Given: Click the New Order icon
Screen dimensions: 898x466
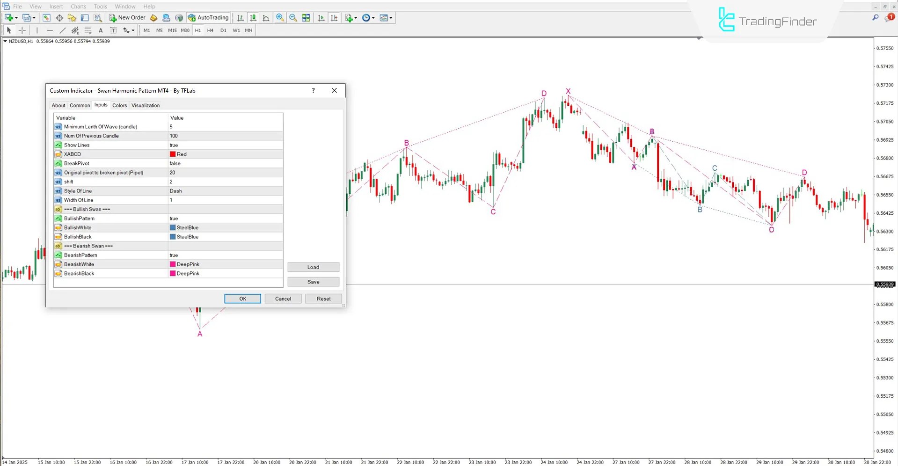Looking at the screenshot, I should (x=112, y=18).
